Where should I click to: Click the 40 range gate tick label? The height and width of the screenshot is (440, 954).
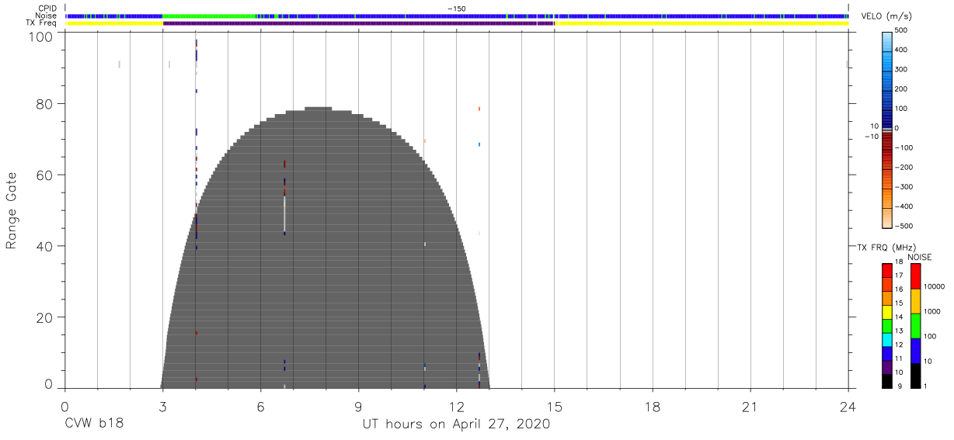46,246
